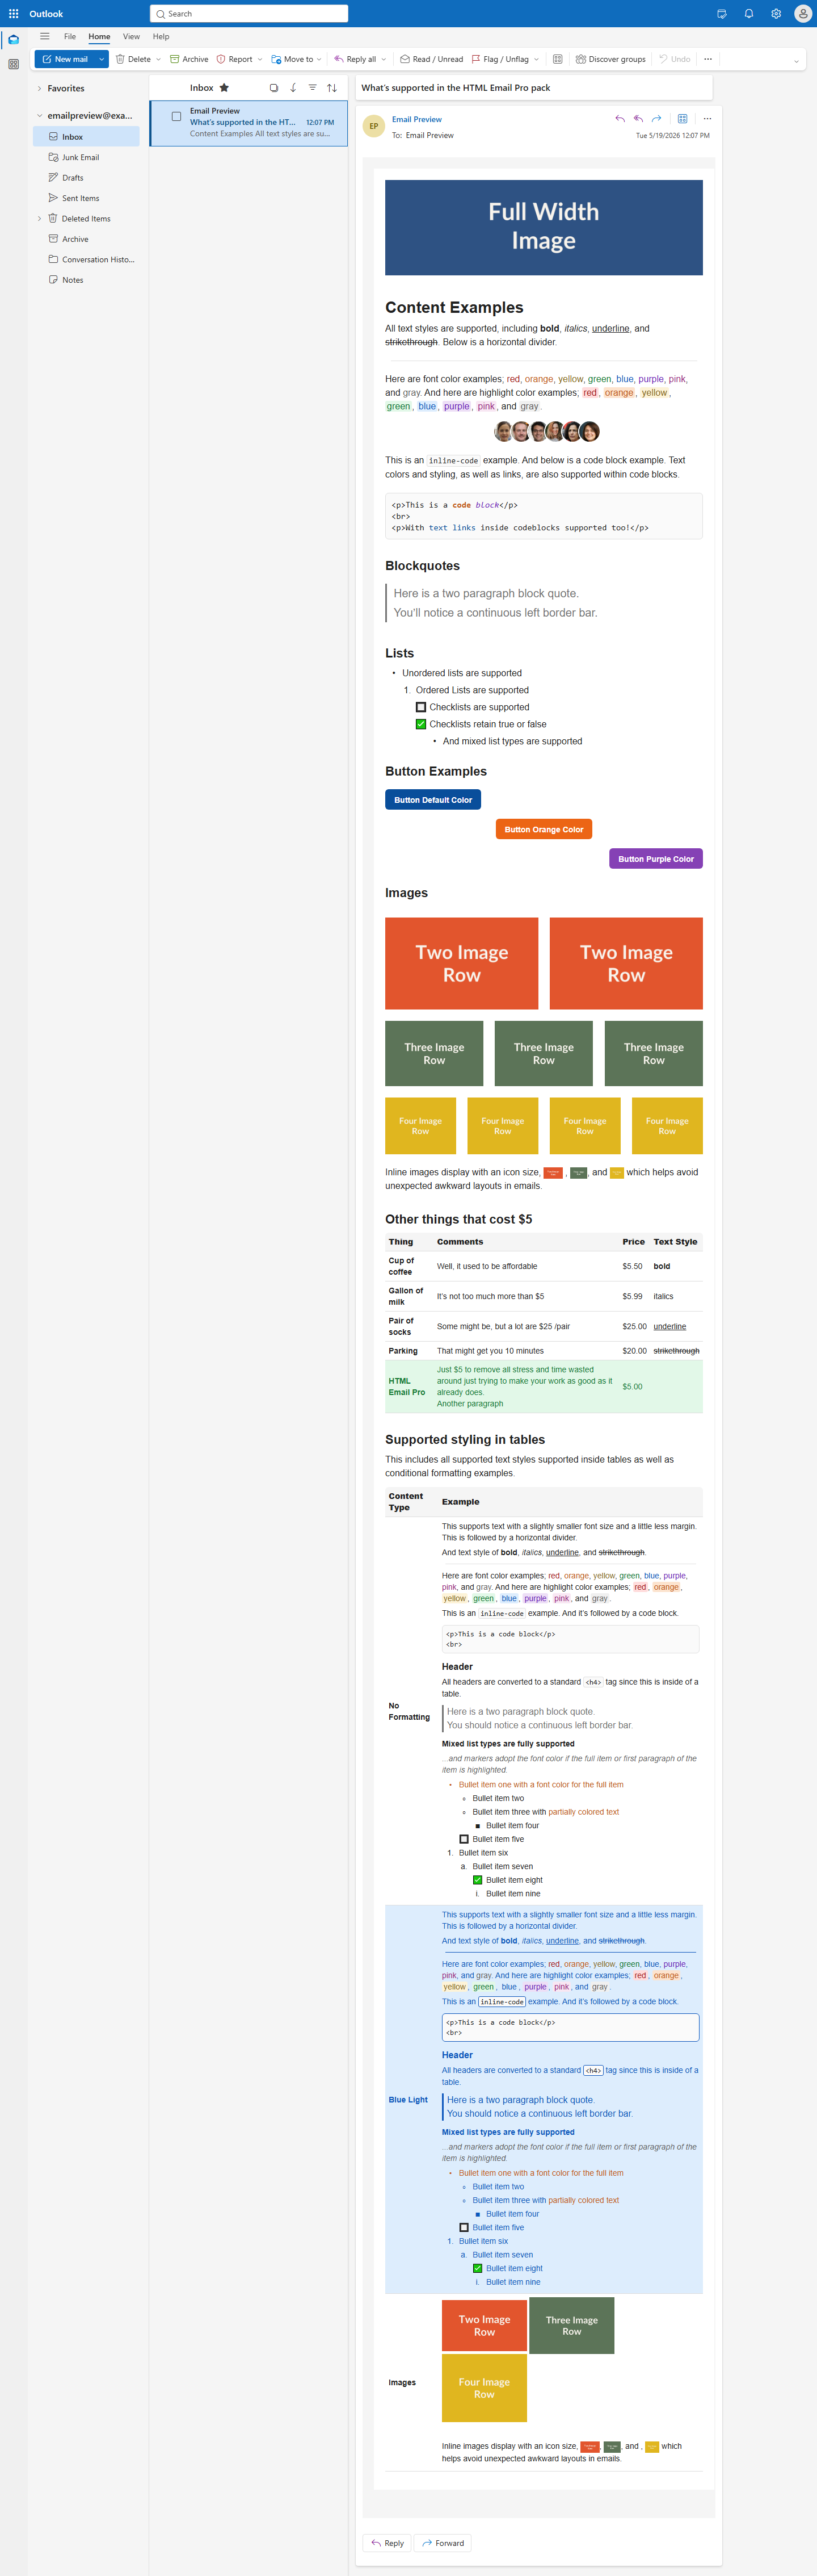This screenshot has height=2576, width=817.
Task: Check the Email Preview message checkbox
Action: coord(177,117)
